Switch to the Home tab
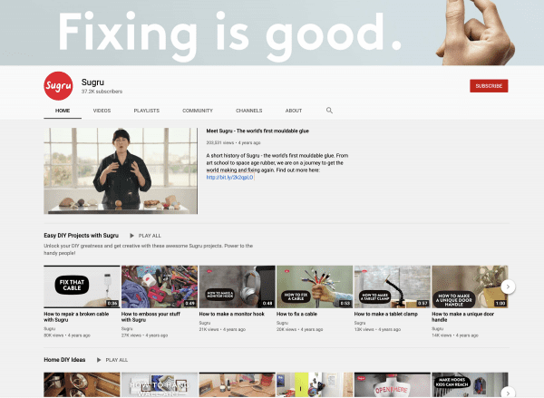 (63, 111)
